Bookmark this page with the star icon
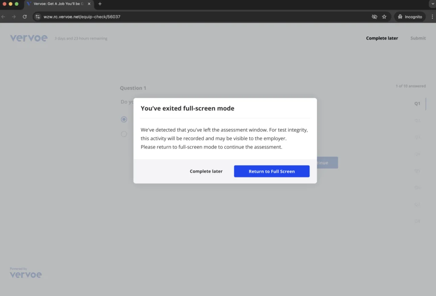 coord(384,17)
